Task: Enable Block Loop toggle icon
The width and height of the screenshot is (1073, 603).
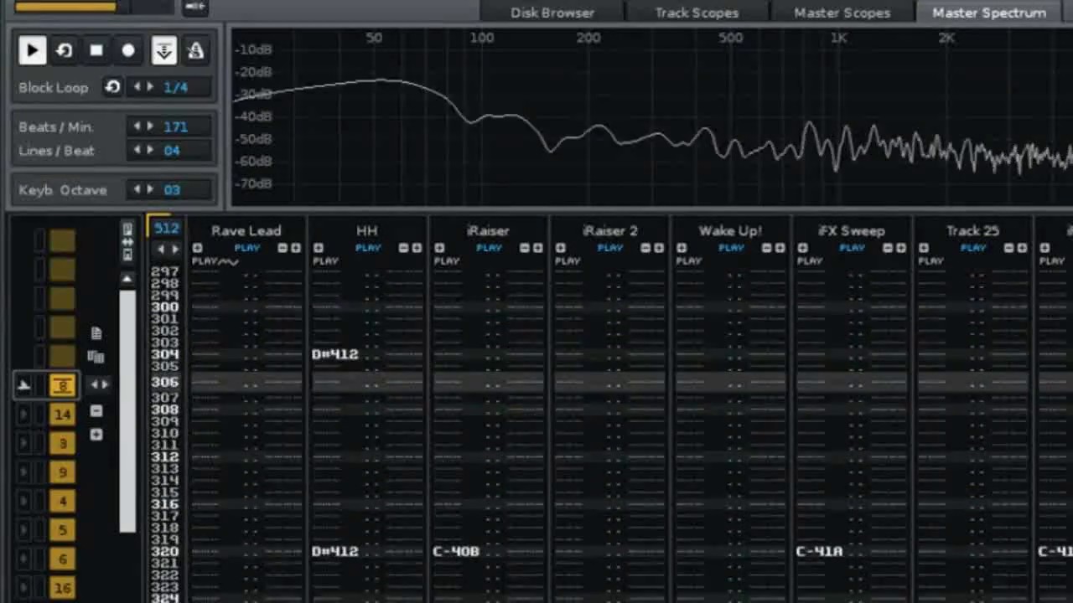Action: 112,87
